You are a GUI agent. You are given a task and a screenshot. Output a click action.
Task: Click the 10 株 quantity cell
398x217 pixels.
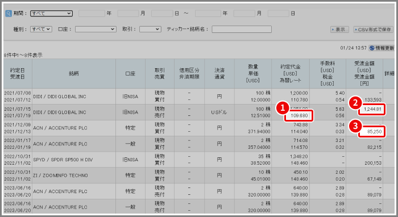(264, 172)
